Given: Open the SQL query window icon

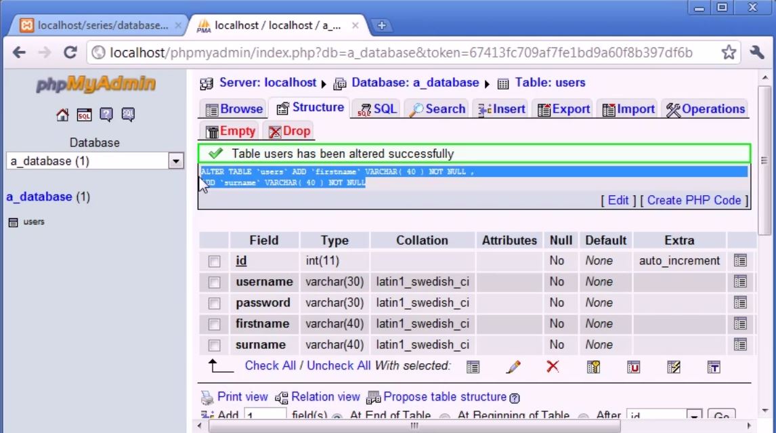Looking at the screenshot, I should point(83,115).
